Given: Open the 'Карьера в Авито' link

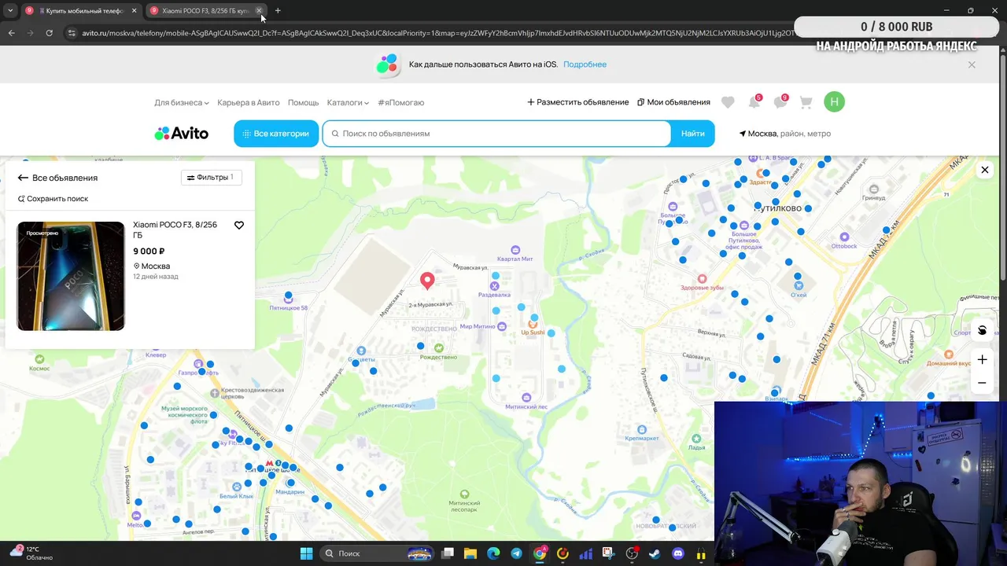Looking at the screenshot, I should [249, 102].
